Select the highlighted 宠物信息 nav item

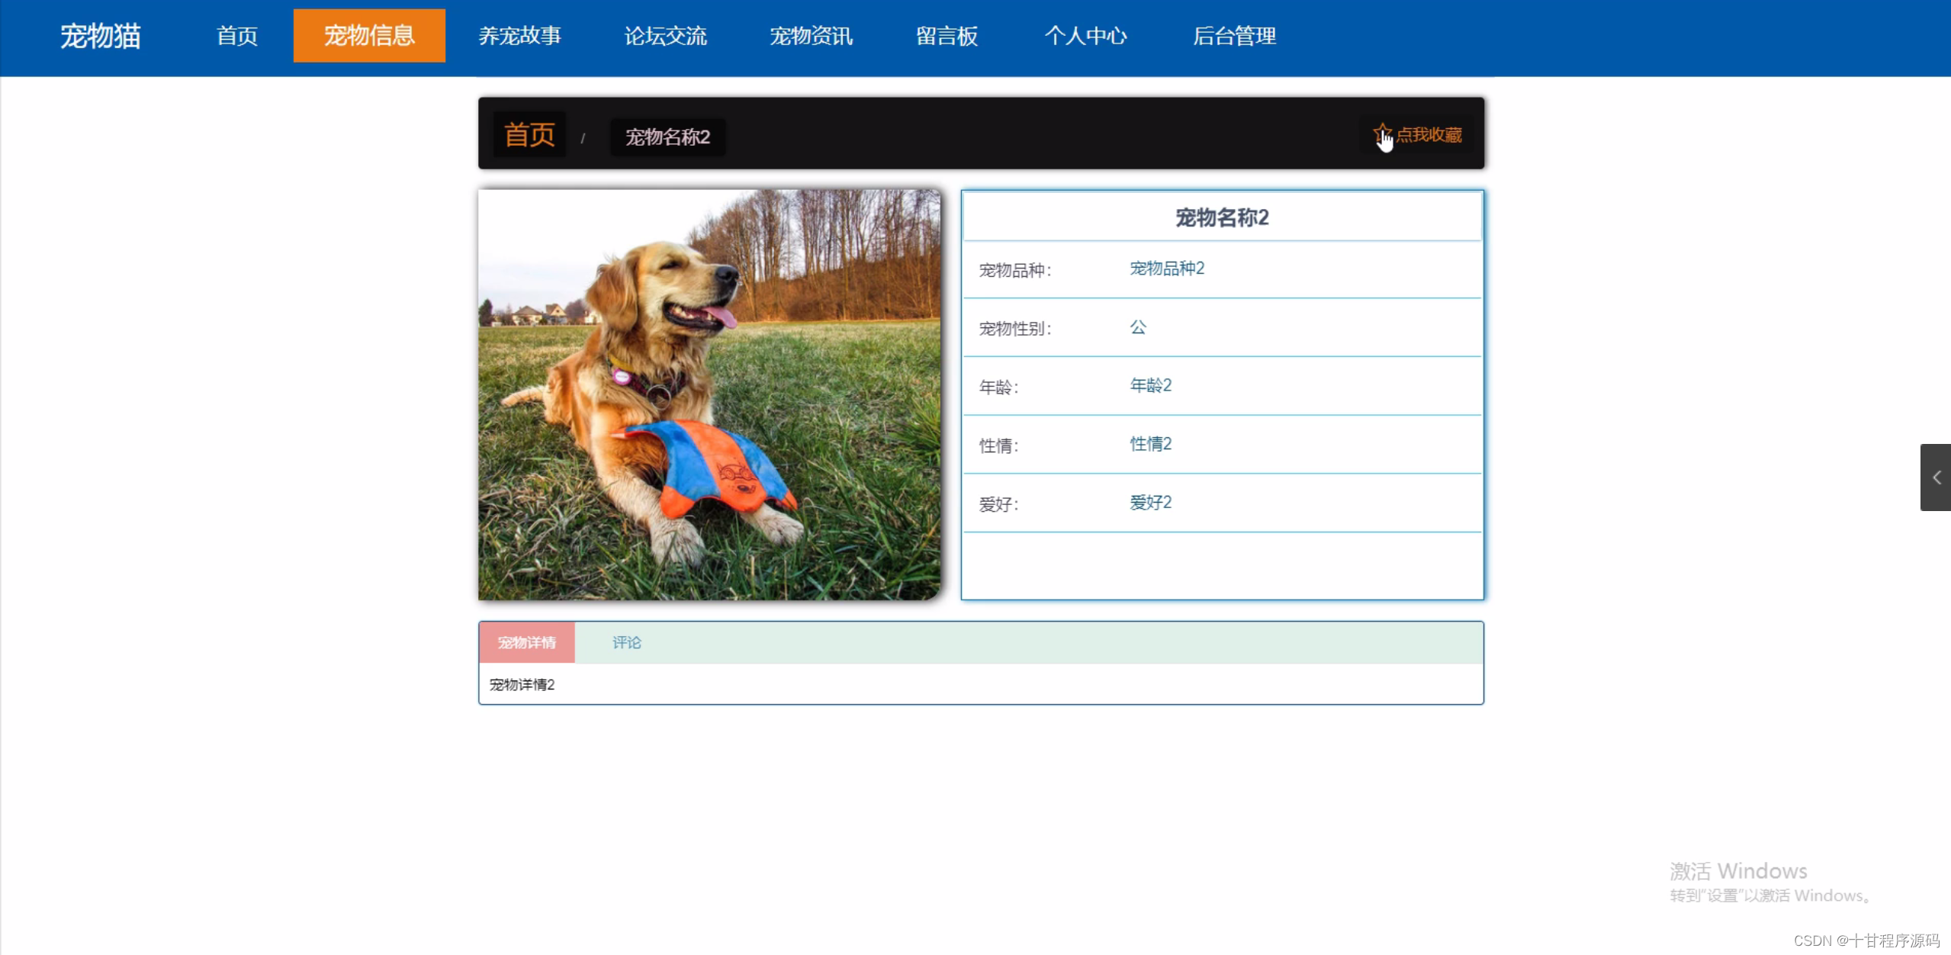click(369, 36)
